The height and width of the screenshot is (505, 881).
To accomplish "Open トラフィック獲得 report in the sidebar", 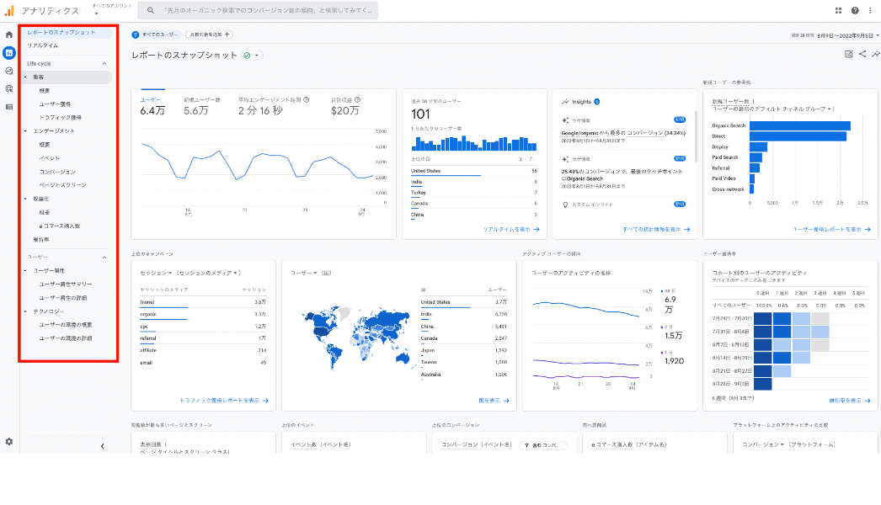I will pyautogui.click(x=60, y=117).
